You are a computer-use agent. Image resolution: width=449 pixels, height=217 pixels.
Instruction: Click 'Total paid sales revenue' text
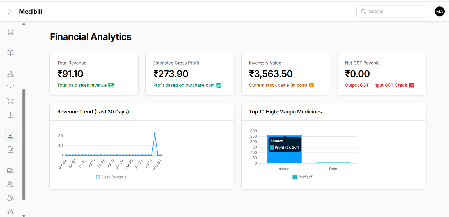82,85
